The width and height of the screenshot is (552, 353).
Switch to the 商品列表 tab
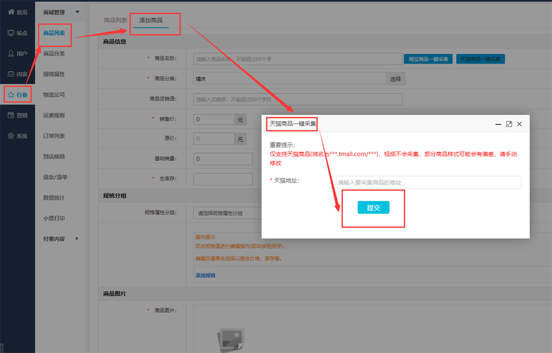(116, 21)
